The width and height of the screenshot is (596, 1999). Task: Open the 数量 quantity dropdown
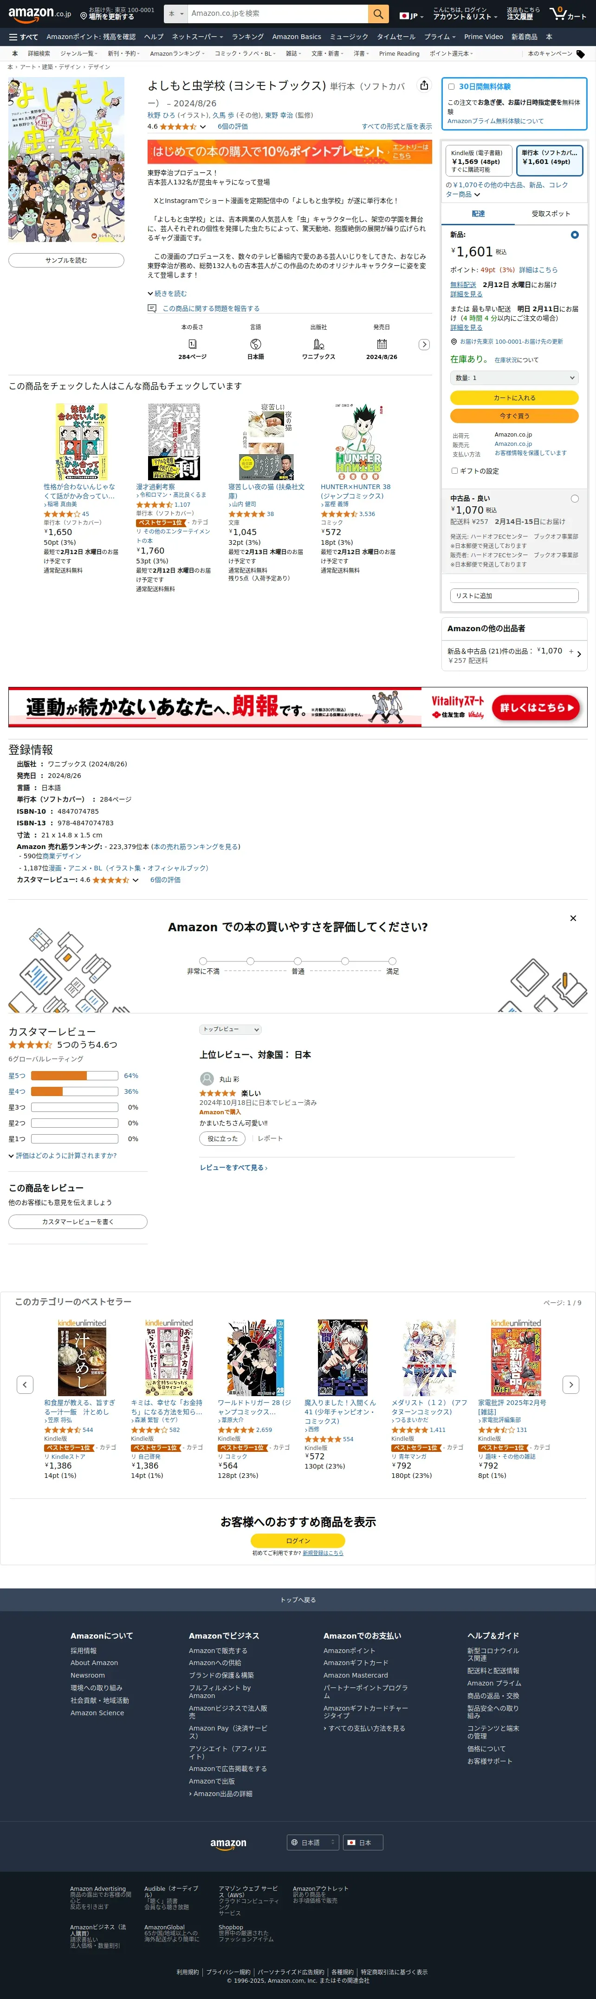click(514, 378)
